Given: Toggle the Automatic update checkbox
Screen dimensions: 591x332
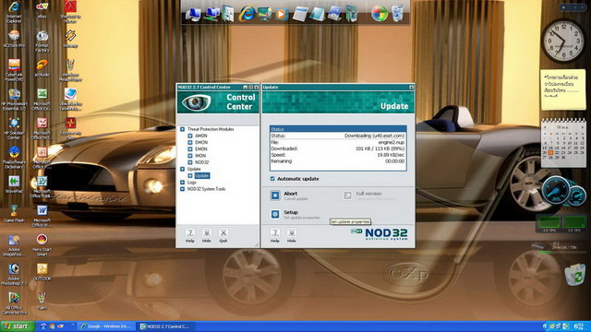Looking at the screenshot, I should (x=272, y=179).
